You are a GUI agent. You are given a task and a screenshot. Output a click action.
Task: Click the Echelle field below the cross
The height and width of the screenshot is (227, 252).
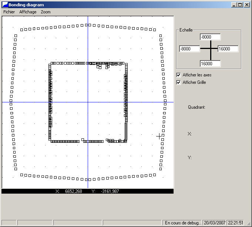(210, 64)
